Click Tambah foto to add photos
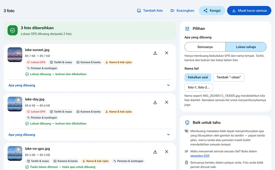 click(150, 11)
